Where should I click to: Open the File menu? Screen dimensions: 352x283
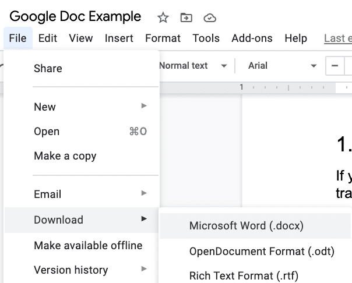coord(18,38)
